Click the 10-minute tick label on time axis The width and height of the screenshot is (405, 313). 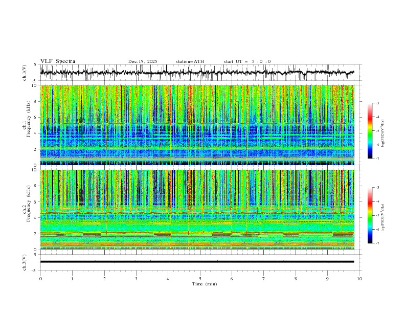[x=359, y=278]
